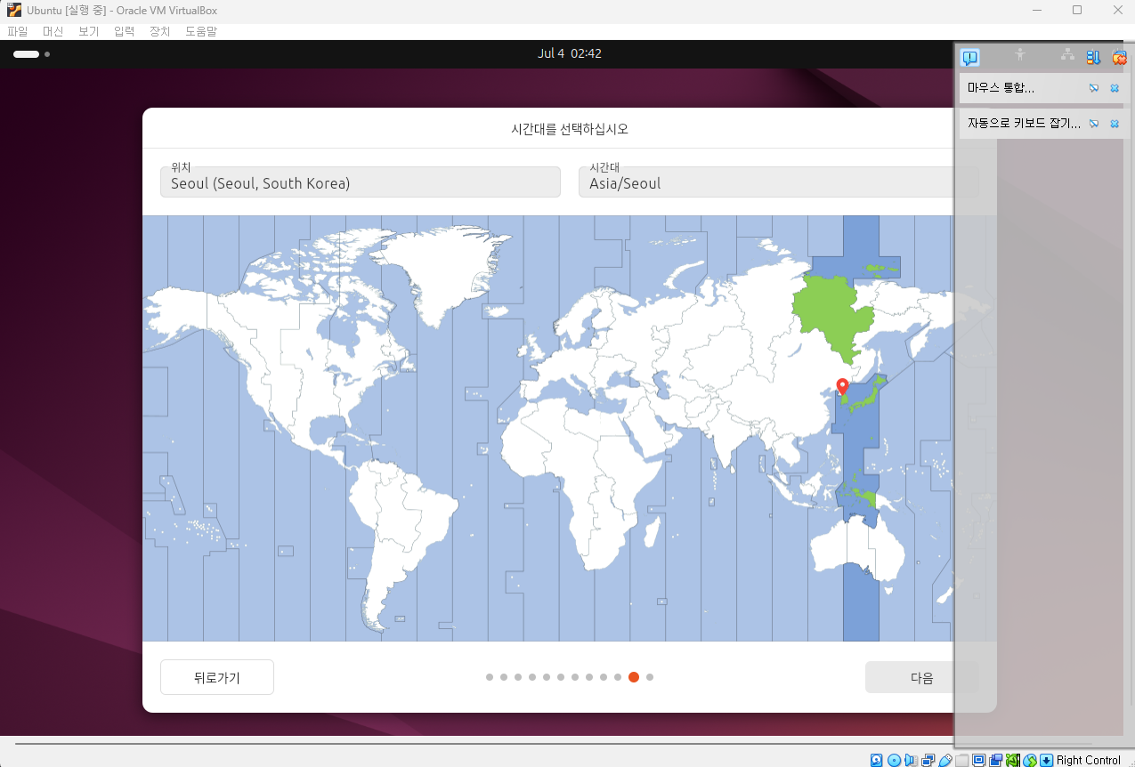Suppress the 마우스 통합 message with its speech icon

(1094, 88)
